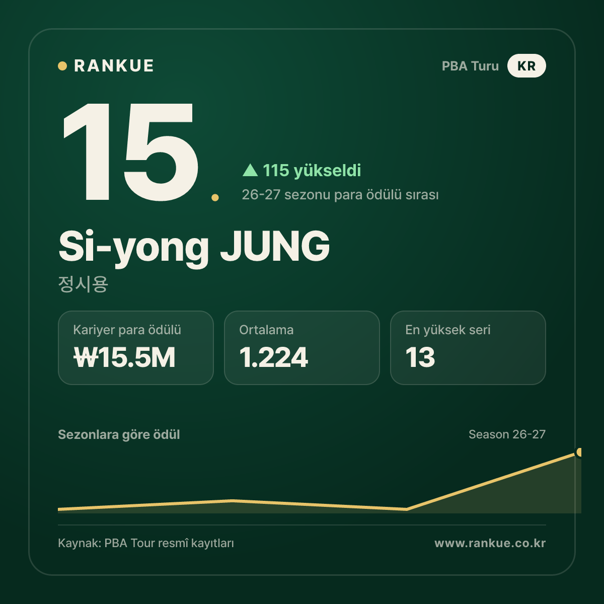
Task: Click "26-27 sezonu para ödülü sırası" caption
Action: coord(340,195)
